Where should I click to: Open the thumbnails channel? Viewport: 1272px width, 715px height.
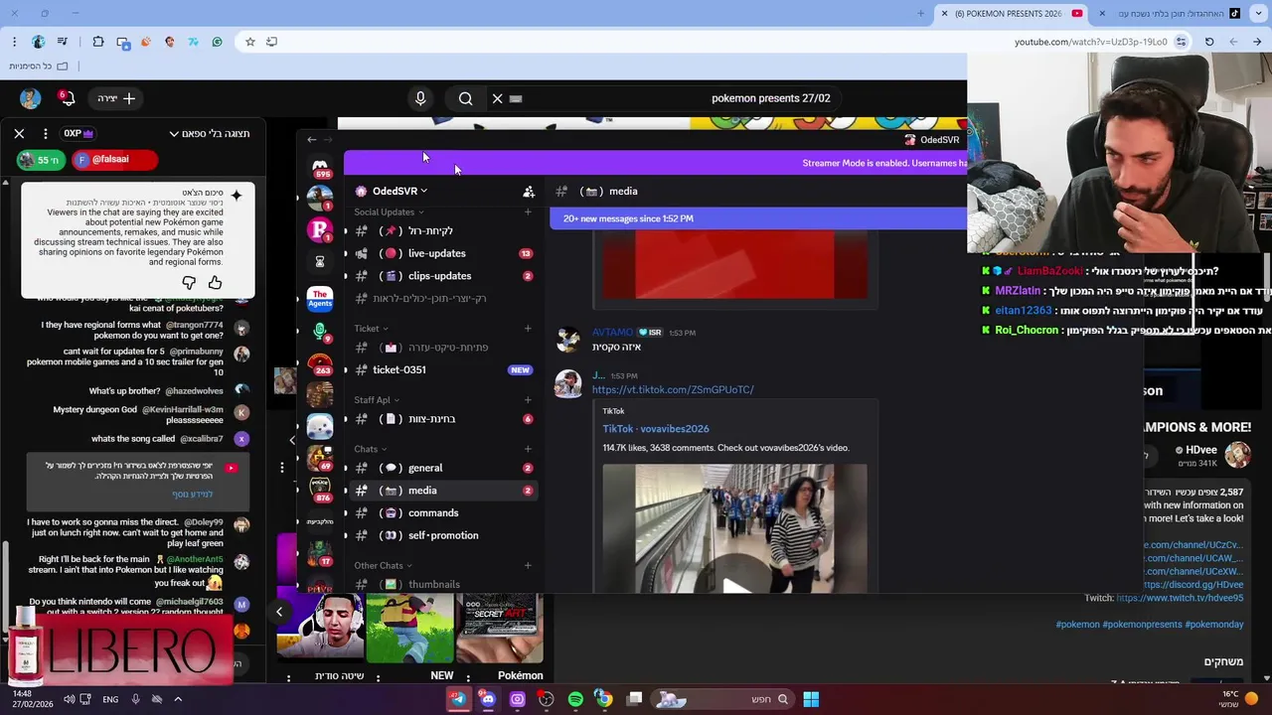point(443,584)
